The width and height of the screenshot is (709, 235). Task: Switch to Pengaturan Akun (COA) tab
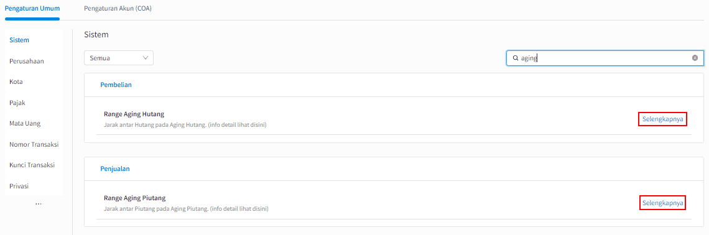pyautogui.click(x=118, y=8)
